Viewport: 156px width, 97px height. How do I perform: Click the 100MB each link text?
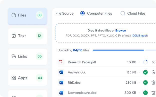click(x=139, y=36)
